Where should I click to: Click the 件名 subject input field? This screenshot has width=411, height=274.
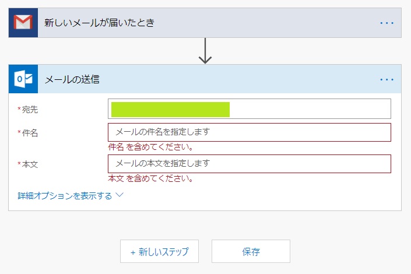tap(250, 132)
